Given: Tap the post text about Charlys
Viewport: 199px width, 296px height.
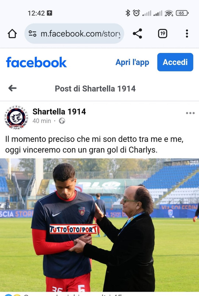Looking at the screenshot, I should click(94, 144).
